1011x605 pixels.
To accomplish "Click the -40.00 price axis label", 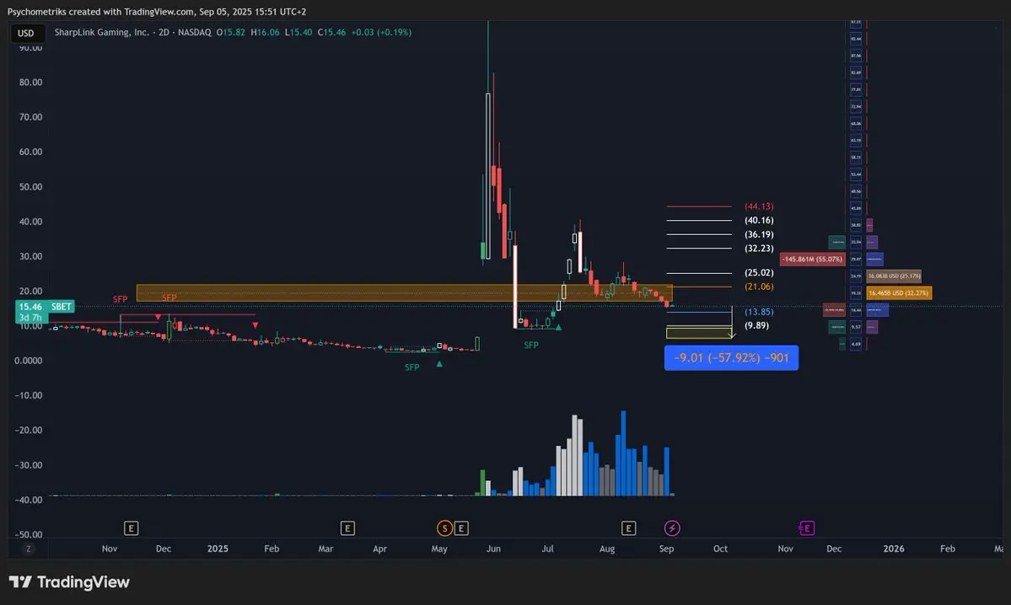I will [x=29, y=500].
